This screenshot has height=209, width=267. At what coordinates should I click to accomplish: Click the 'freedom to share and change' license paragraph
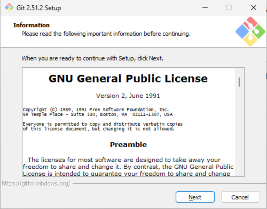pos(128,167)
